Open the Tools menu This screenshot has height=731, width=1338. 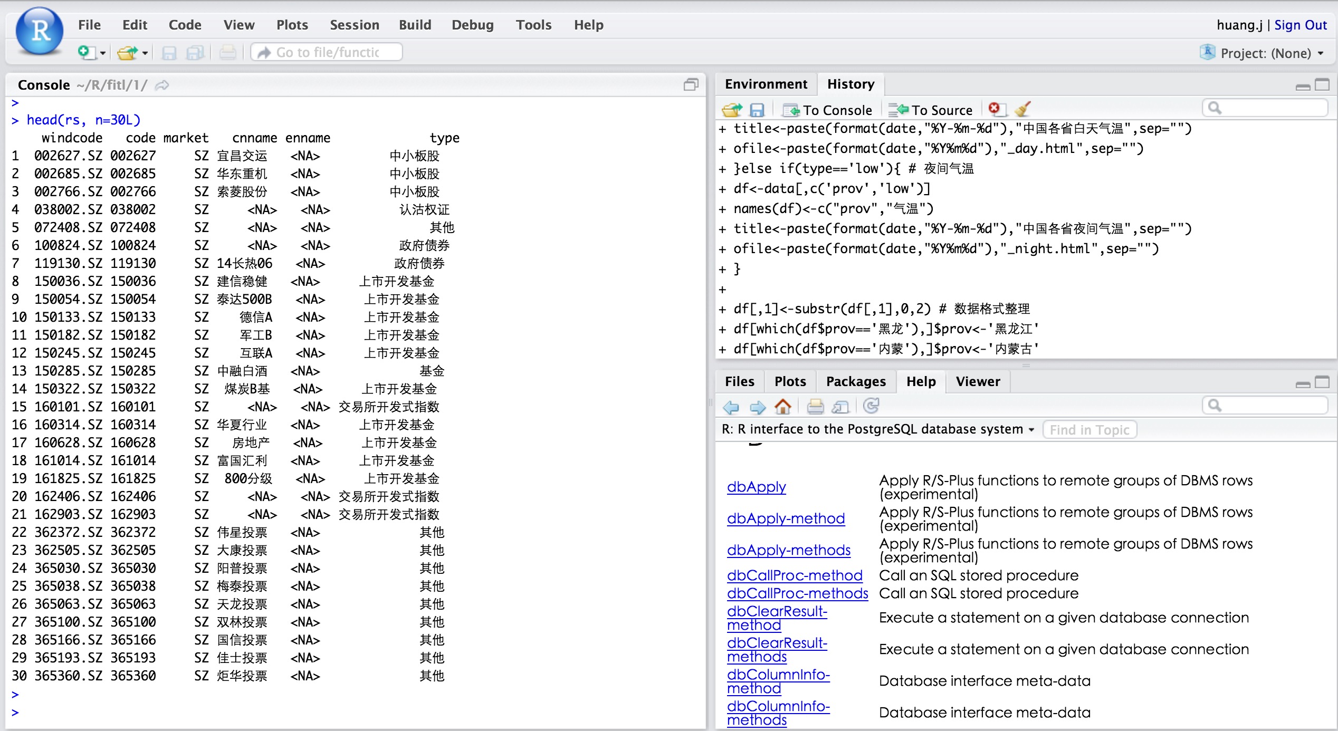(x=533, y=25)
